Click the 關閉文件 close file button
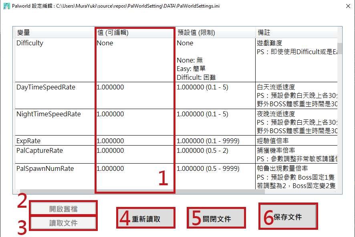355x237 pixels. point(216,219)
